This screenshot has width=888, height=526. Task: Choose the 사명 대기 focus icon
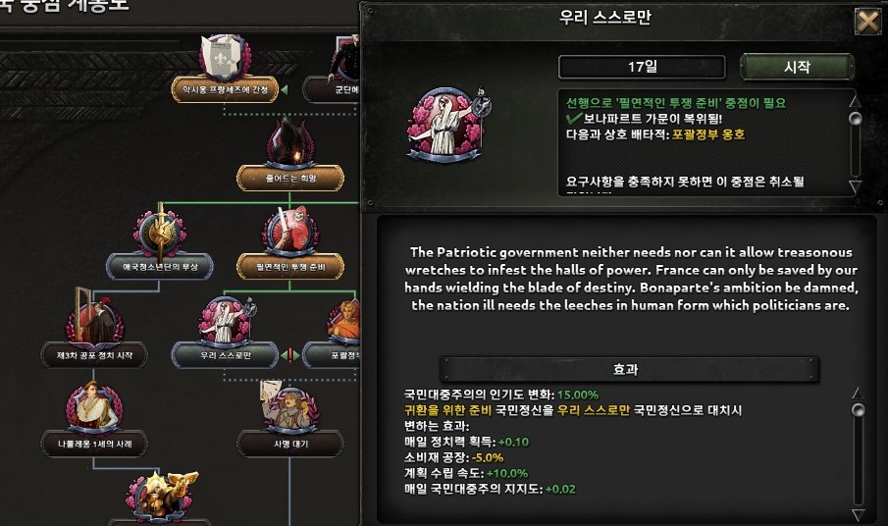point(289,406)
